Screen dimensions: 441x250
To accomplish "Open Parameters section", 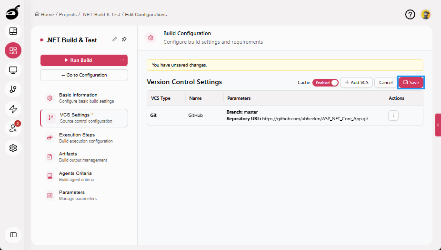I will click(84, 195).
